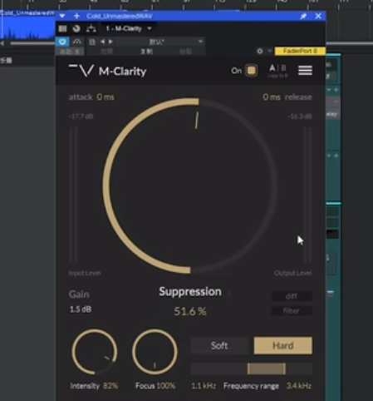The width and height of the screenshot is (373, 401).
Task: Click the Intensity knob
Action: pyautogui.click(x=95, y=352)
